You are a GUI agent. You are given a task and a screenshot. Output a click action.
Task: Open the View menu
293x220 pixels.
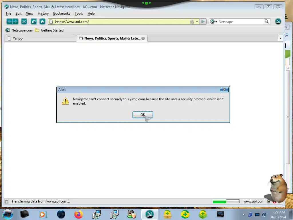coord(29,13)
